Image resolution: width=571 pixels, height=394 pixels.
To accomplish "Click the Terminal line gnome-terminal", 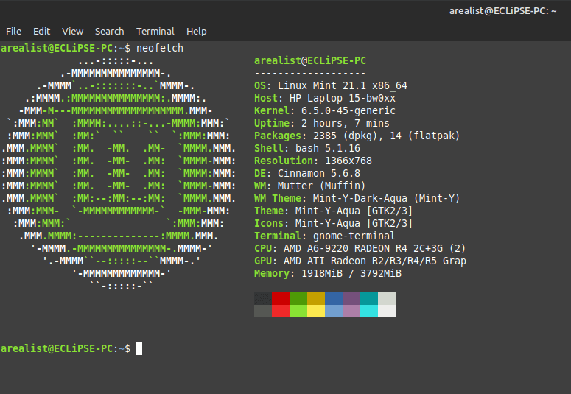I will point(324,236).
